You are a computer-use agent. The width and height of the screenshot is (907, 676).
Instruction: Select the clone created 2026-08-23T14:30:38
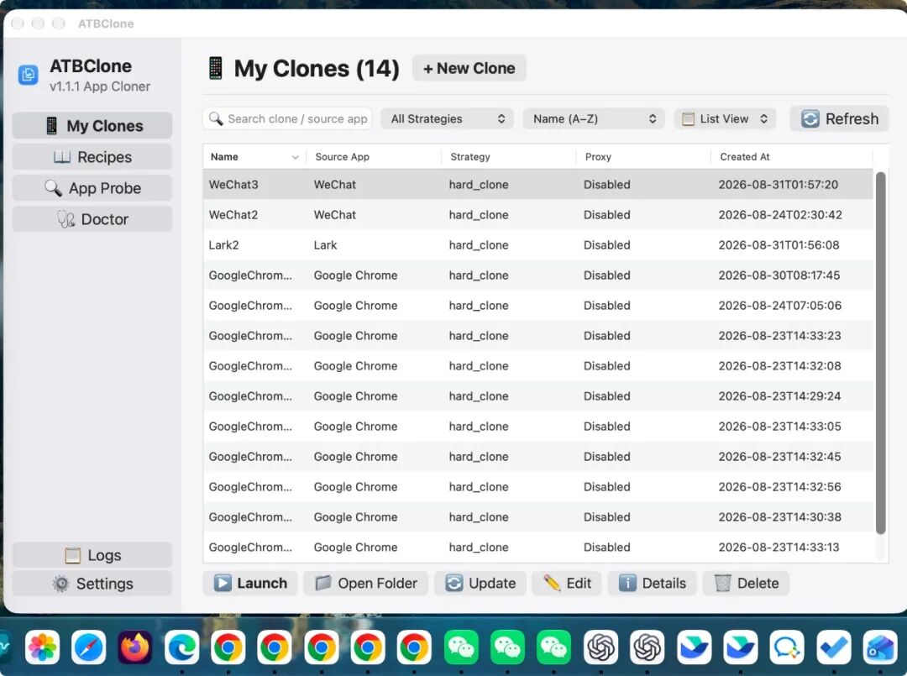[x=538, y=517]
